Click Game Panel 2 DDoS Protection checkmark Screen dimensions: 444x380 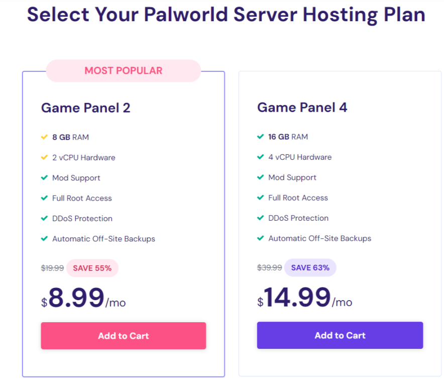point(44,219)
